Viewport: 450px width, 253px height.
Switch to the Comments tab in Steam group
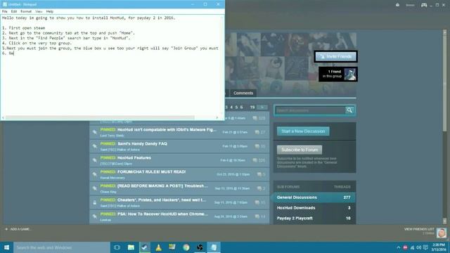[243, 93]
